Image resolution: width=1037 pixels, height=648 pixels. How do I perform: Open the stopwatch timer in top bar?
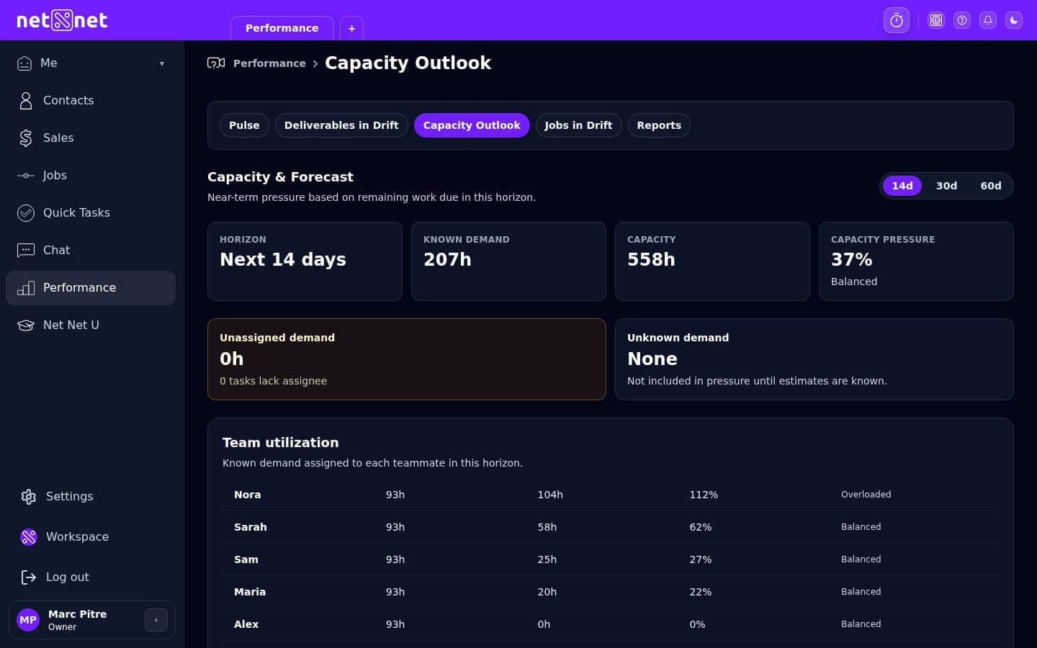point(896,20)
